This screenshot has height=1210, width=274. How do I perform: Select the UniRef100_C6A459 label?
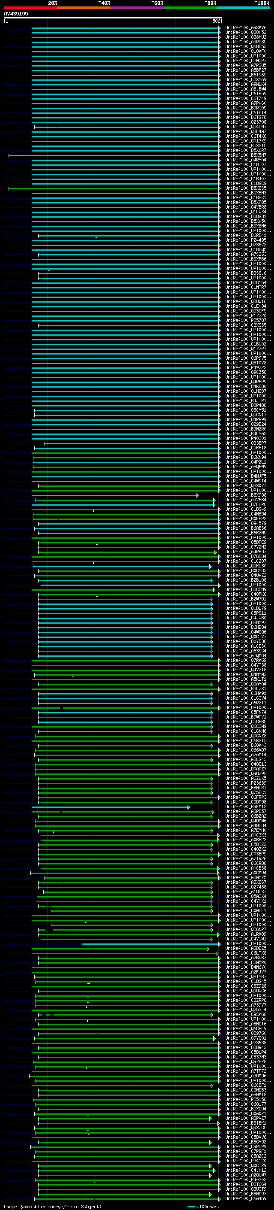pyautogui.click(x=246, y=1198)
